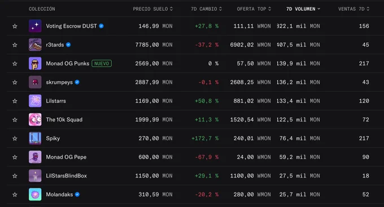The height and width of the screenshot is (207, 384).
Task: Click volume 139,9 mil MON
Action: coord(298,63)
